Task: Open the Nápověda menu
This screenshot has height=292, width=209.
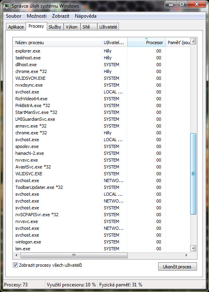Action: 86,16
